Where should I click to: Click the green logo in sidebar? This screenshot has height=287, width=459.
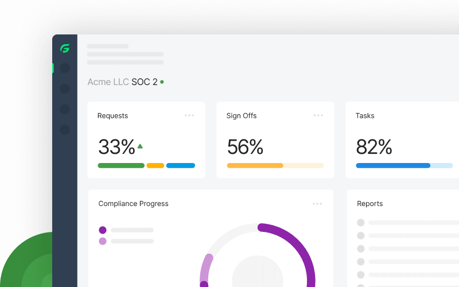(x=65, y=48)
